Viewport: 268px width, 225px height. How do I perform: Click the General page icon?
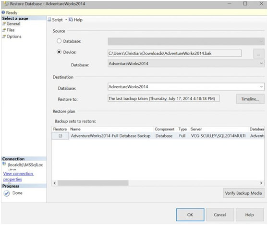click(4, 24)
